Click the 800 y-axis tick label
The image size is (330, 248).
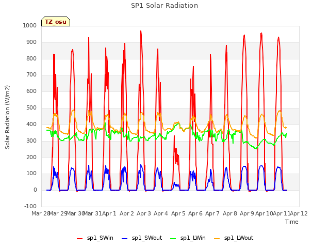(x=31, y=58)
